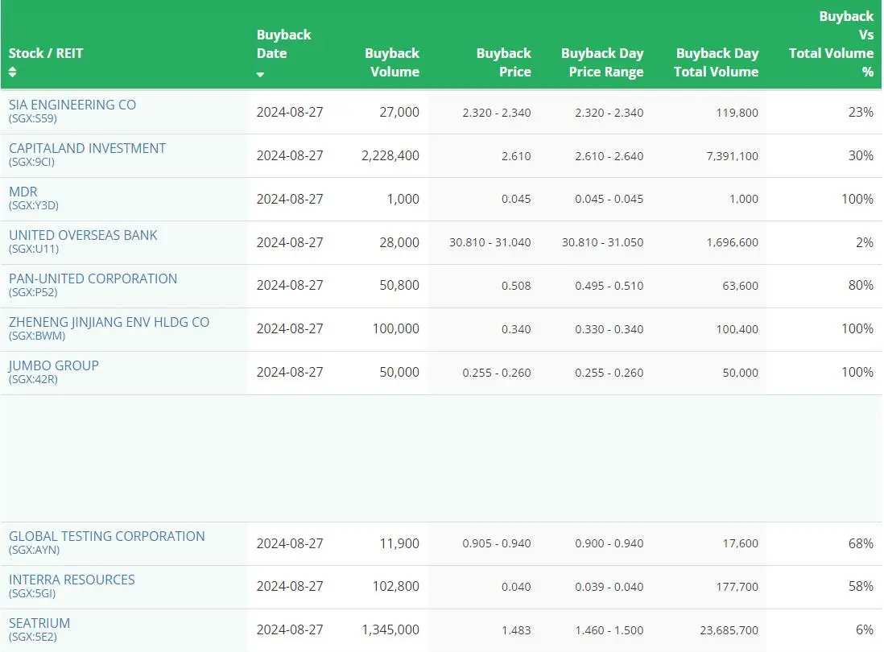
Task: Select INTERRA RESOURCES stock link
Action: [72, 580]
